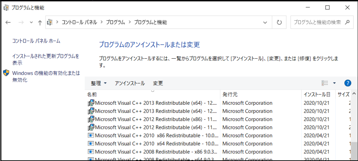Click the shield icon beside Windows の機能の有効化
This screenshot has width=358, height=161.
tap(6, 73)
